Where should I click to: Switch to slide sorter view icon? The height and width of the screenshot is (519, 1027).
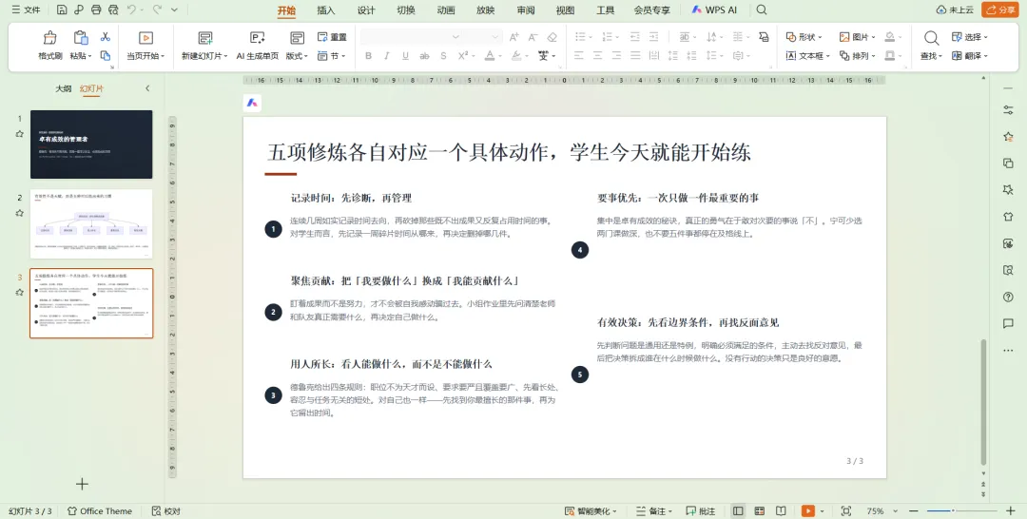760,511
